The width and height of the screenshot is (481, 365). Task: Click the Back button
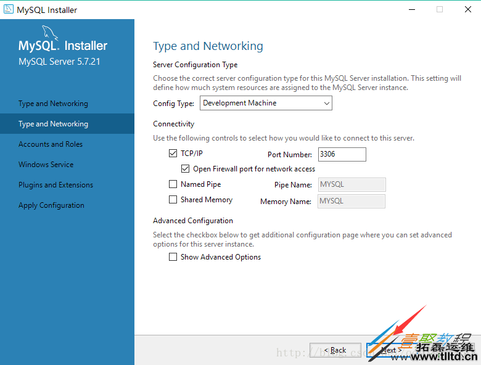click(x=335, y=350)
